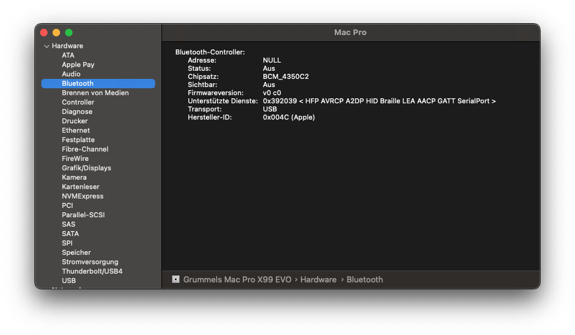
Task: Click the computer icon in path bar
Action: pos(176,279)
